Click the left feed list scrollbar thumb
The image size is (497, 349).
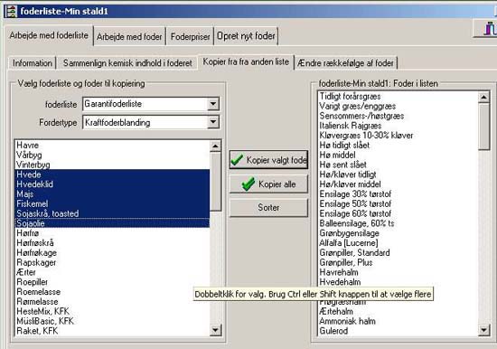click(216, 181)
